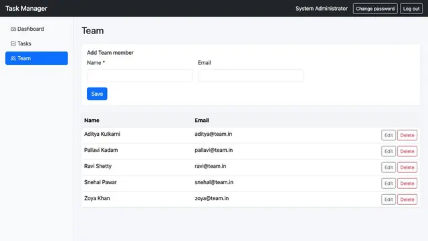Delete Aditya Kulkarni from the team
Image resolution: width=428 pixels, height=241 pixels.
(407, 135)
